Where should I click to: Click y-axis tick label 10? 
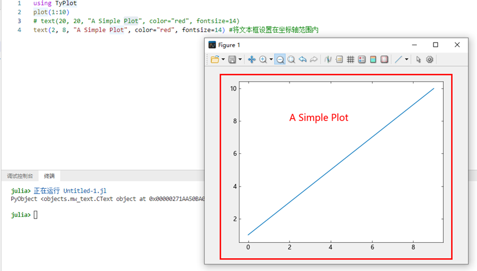click(233, 89)
